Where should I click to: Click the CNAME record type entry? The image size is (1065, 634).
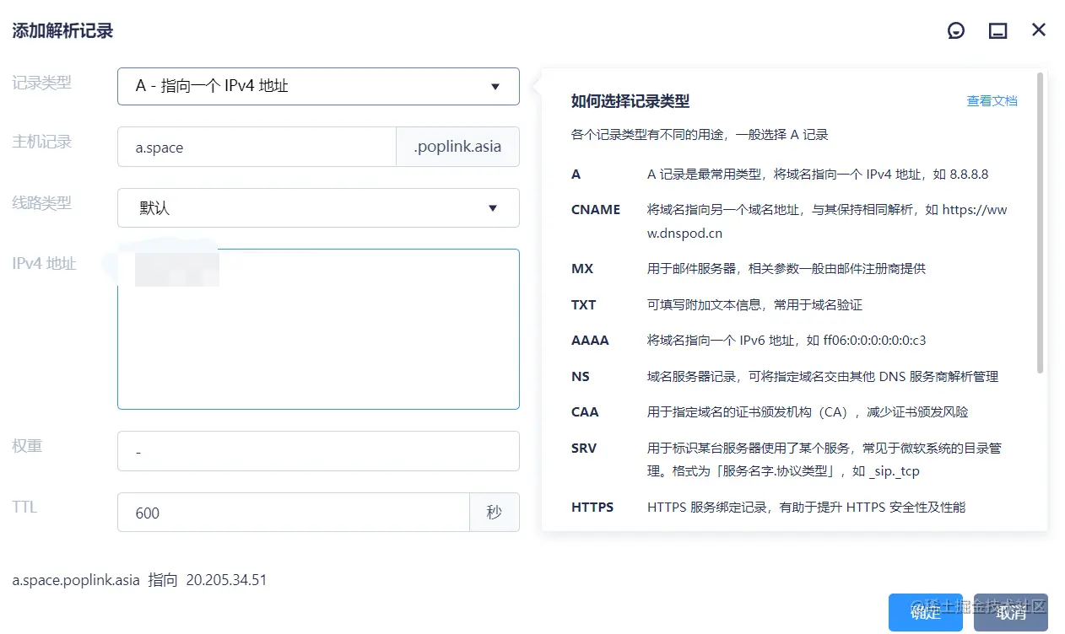pyautogui.click(x=596, y=210)
